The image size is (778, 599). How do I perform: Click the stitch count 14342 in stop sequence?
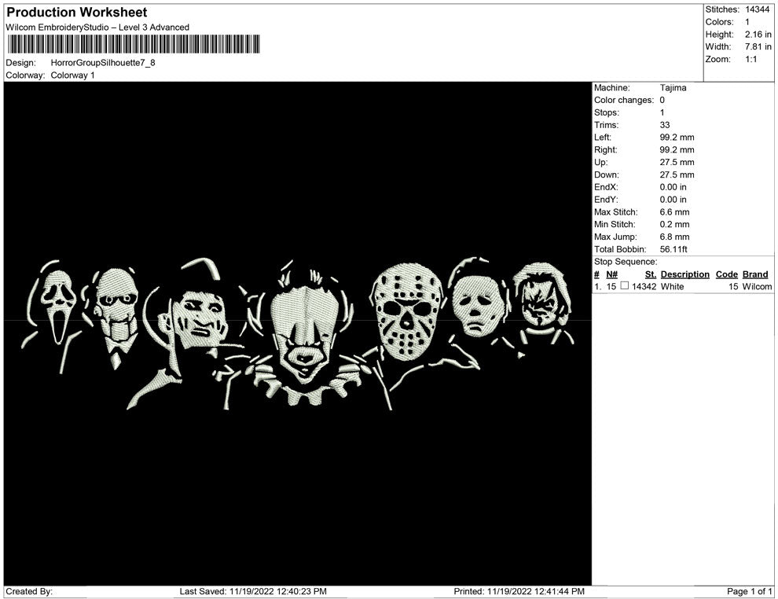click(x=644, y=286)
